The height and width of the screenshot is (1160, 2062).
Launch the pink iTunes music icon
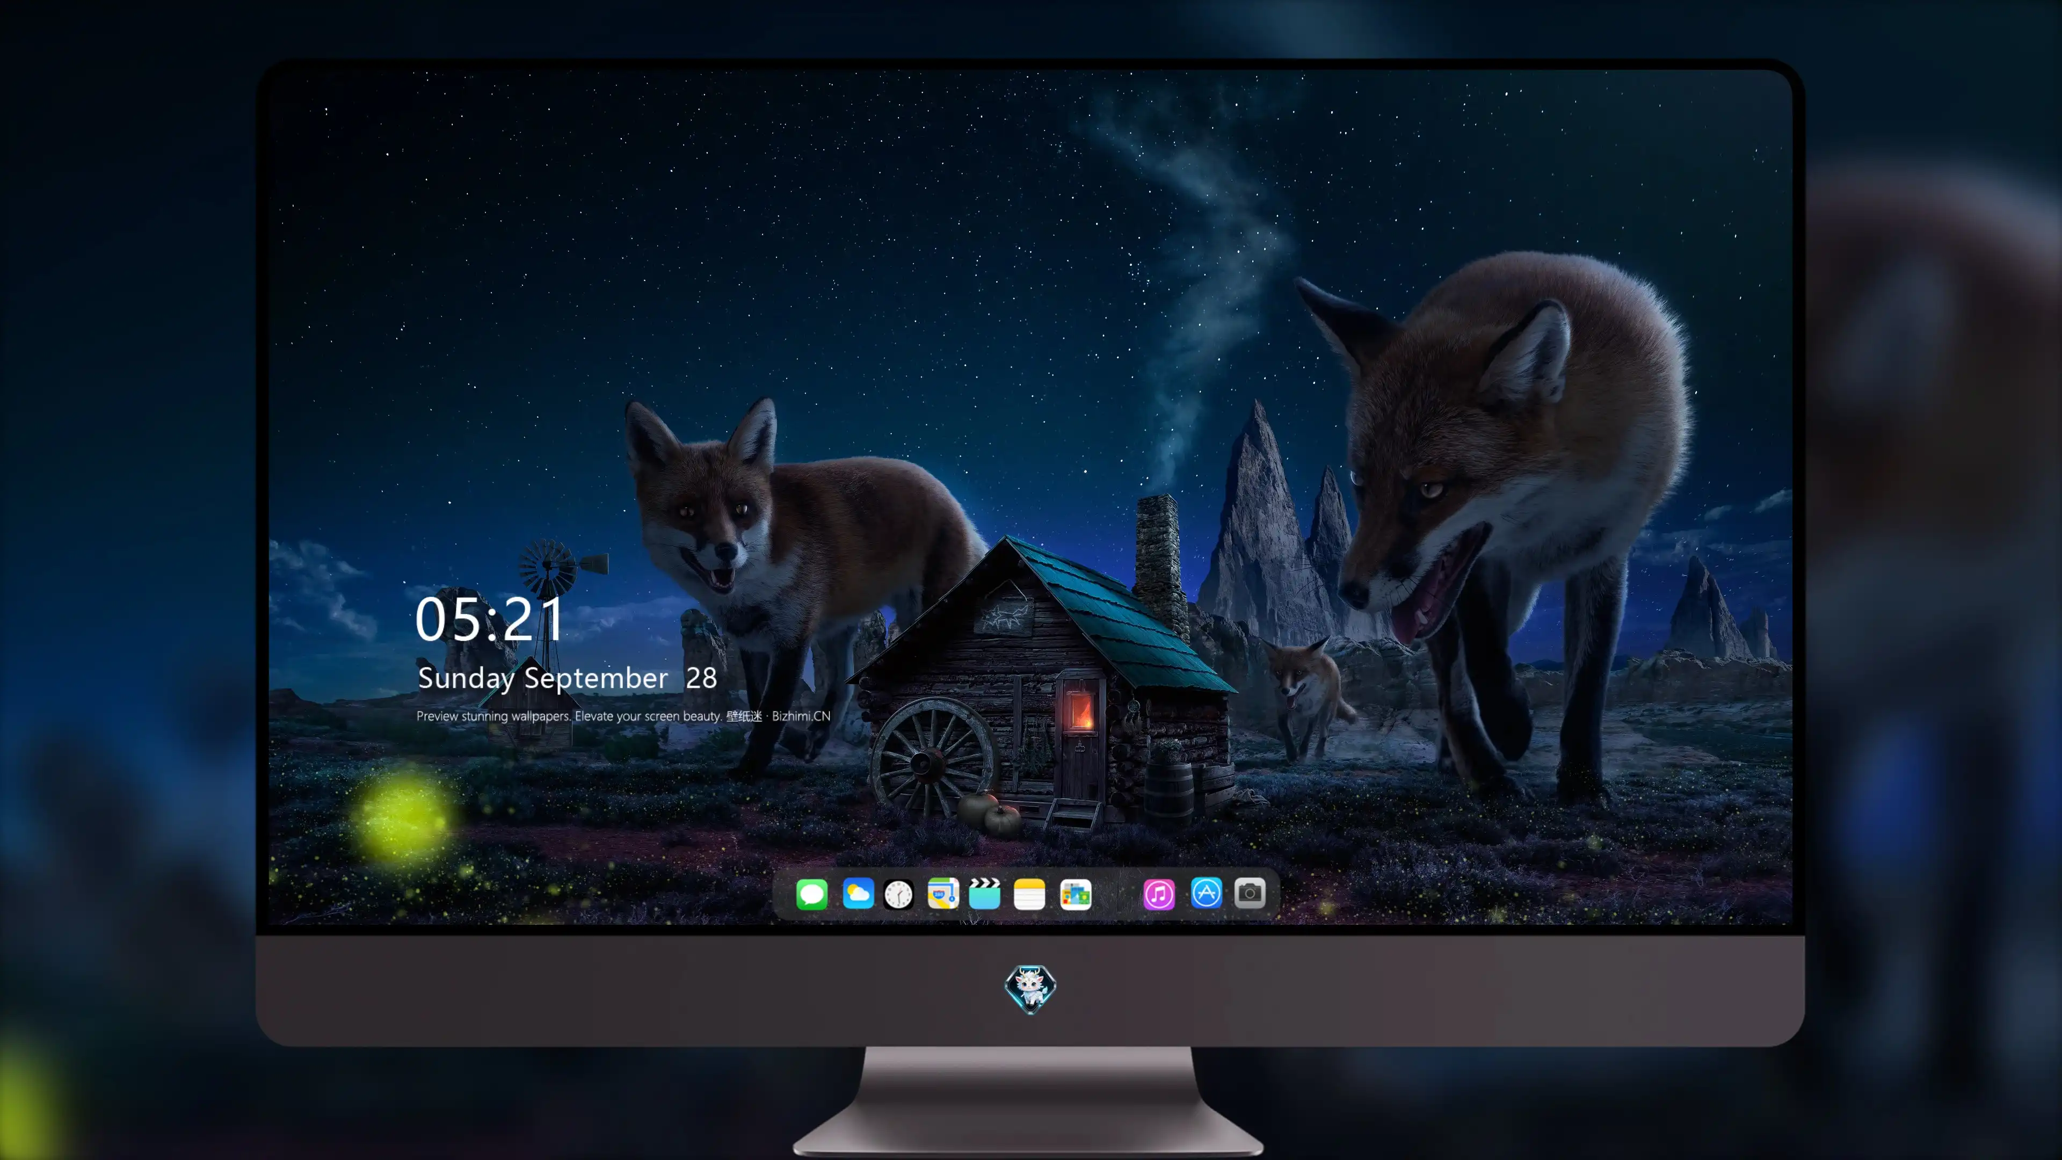tap(1158, 894)
